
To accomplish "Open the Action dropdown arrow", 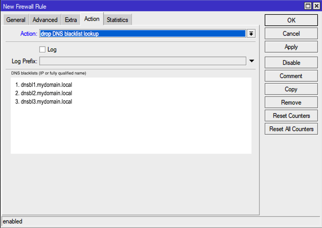I will pos(251,34).
